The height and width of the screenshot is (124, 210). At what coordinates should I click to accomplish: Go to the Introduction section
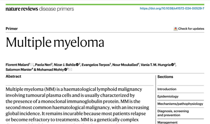(167, 89)
